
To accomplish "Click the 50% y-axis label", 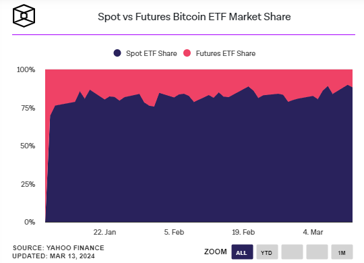I will pyautogui.click(x=28, y=146).
